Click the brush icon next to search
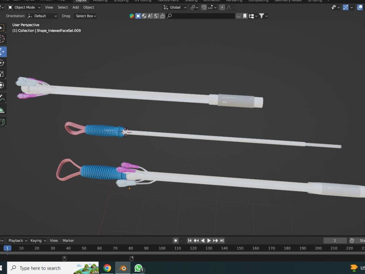 tap(162, 16)
